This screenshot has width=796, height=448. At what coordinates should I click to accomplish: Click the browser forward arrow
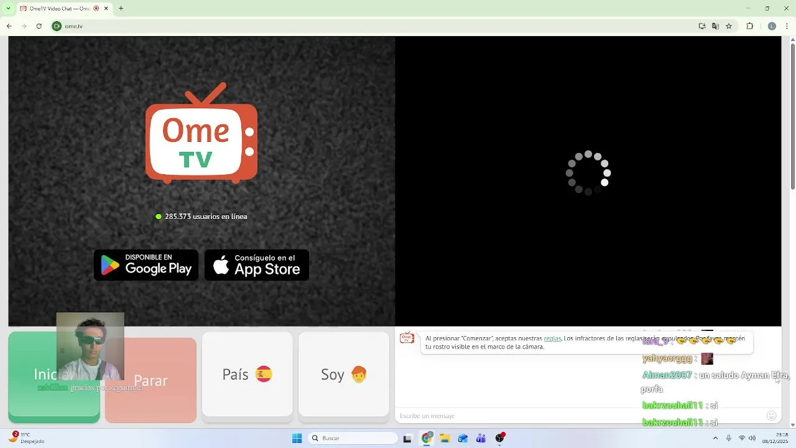click(x=24, y=26)
